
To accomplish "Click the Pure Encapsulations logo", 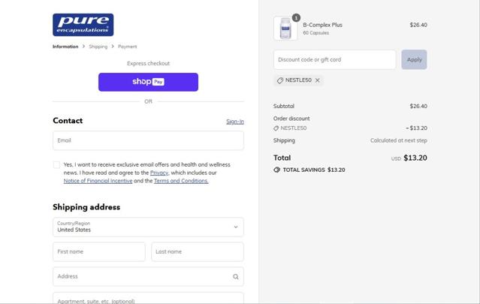I will 83,25.
